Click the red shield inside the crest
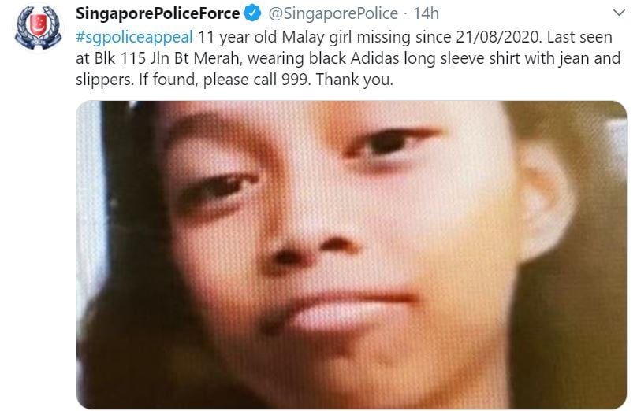This screenshot has height=411, width=637. pos(38,24)
